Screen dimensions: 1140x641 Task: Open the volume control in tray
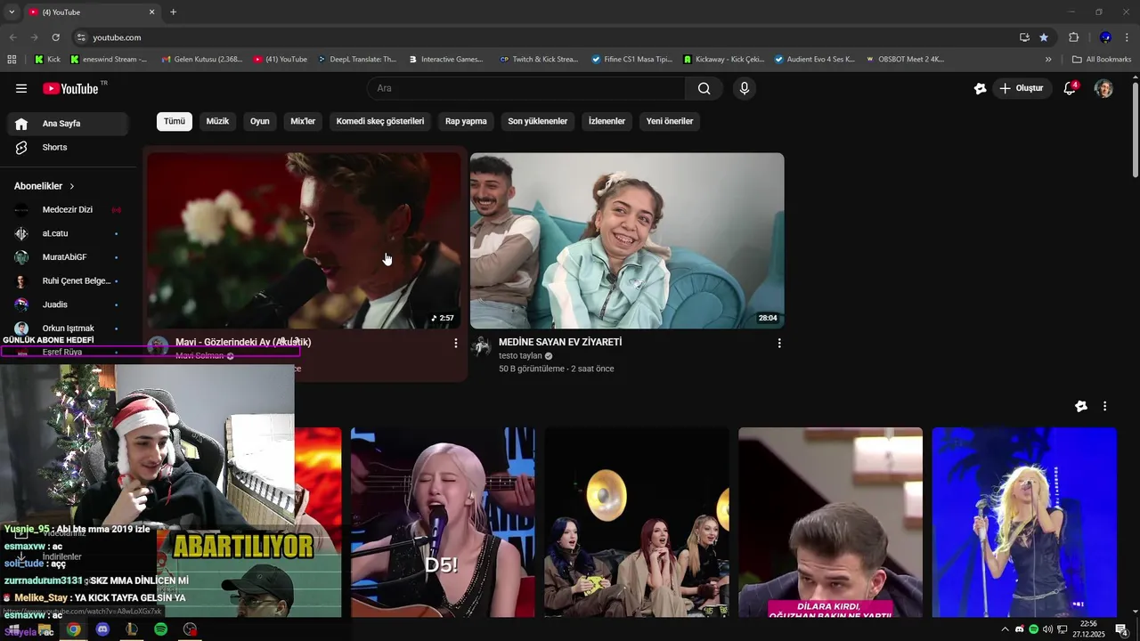[1047, 629]
